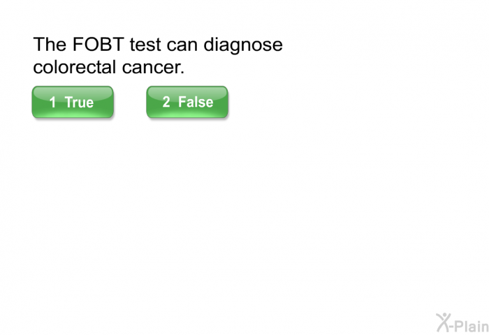Image resolution: width=489 pixels, height=335 pixels.
Task: Click the question's first line "The FOBT test"
Action: point(97,44)
